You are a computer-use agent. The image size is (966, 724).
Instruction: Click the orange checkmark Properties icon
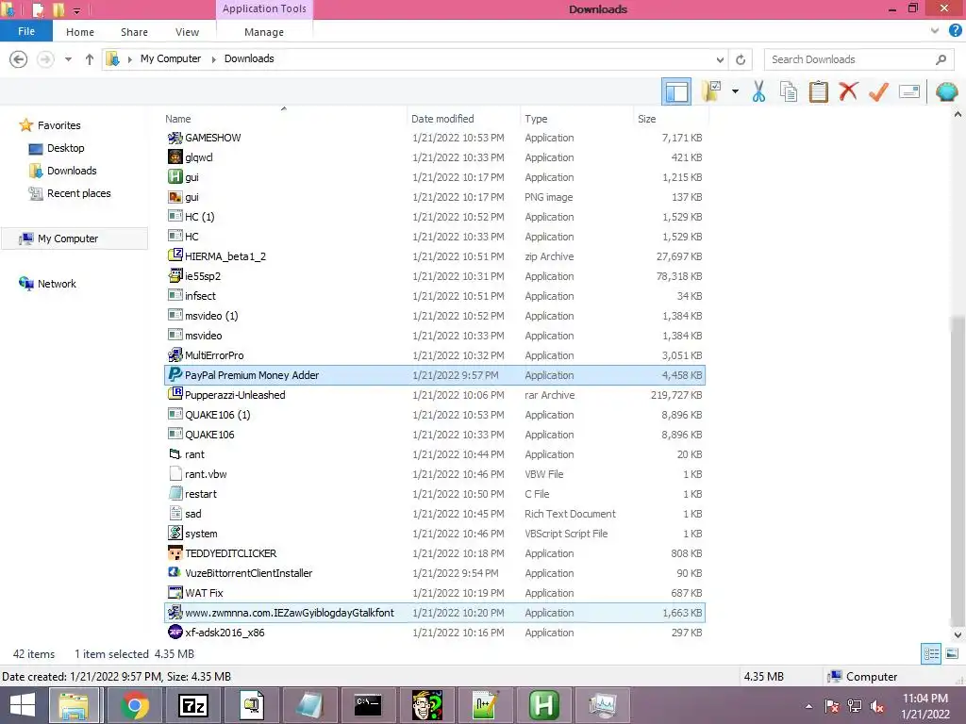pyautogui.click(x=878, y=91)
